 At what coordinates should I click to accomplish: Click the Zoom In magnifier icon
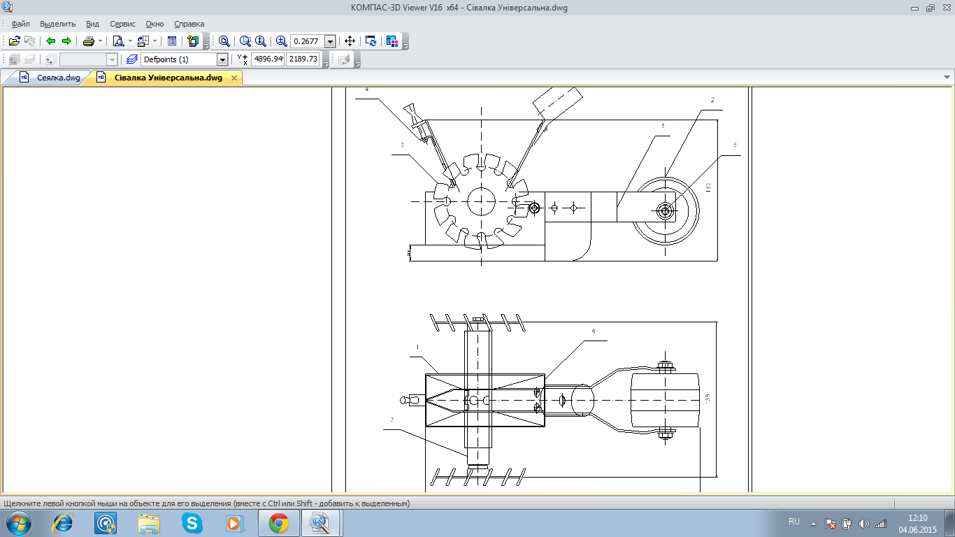click(282, 41)
